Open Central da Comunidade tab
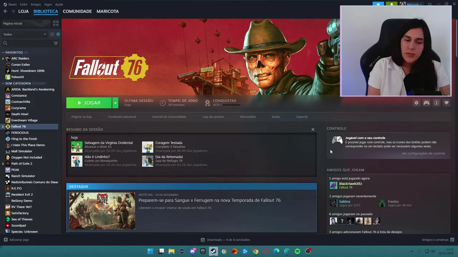Screen dimensions: 458x257 [x=169, y=117]
